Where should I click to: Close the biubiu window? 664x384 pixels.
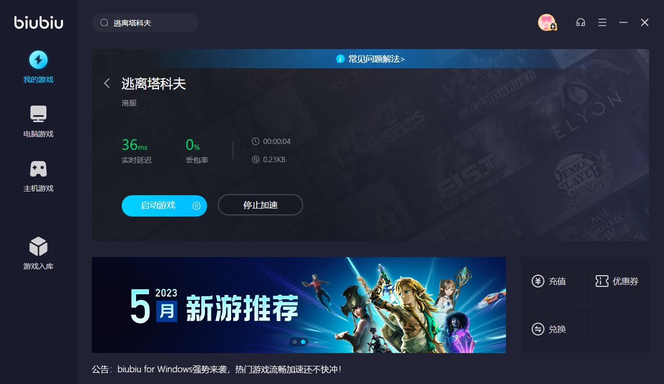[645, 22]
